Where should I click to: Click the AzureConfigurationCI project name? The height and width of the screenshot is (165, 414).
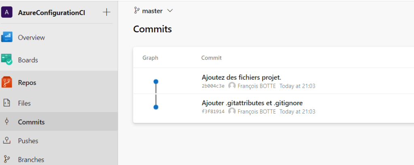click(x=51, y=12)
